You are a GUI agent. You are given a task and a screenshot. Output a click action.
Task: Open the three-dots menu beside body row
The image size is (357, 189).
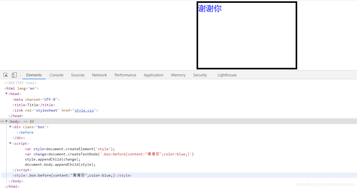click(x=2, y=121)
